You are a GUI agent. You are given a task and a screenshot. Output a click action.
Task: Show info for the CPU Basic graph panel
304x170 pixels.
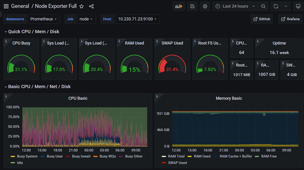click(6, 96)
